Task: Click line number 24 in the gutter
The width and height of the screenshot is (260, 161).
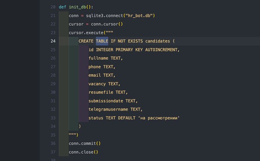Action: tap(53, 41)
